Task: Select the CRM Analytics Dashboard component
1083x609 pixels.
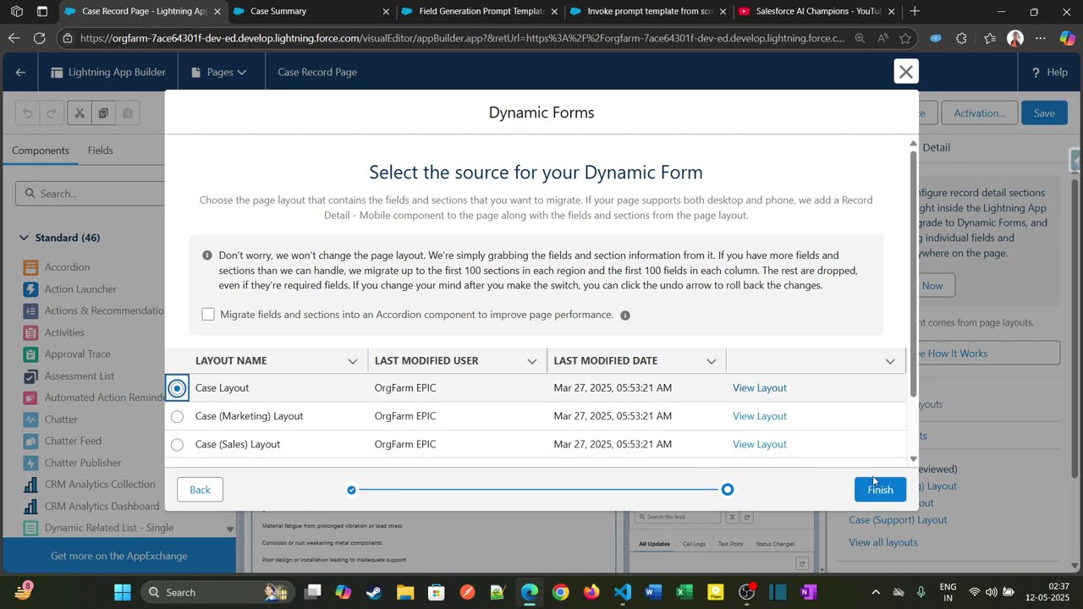Action: tap(102, 507)
